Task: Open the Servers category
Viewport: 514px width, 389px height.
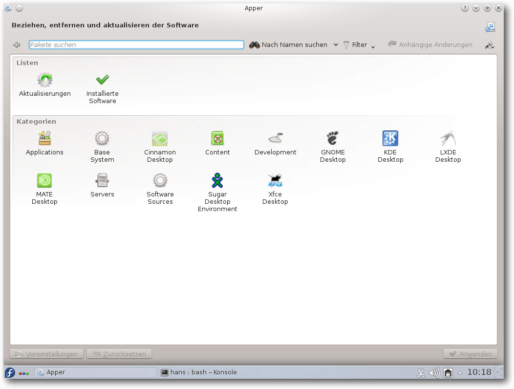Action: 102,185
